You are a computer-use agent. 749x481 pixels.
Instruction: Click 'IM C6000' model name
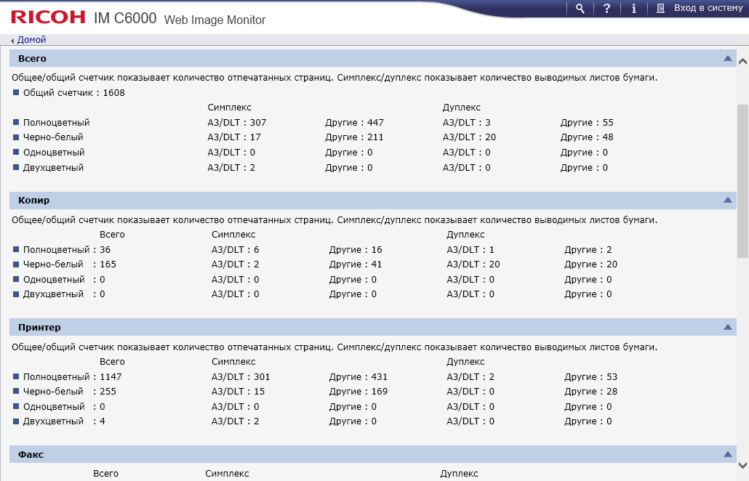click(125, 18)
